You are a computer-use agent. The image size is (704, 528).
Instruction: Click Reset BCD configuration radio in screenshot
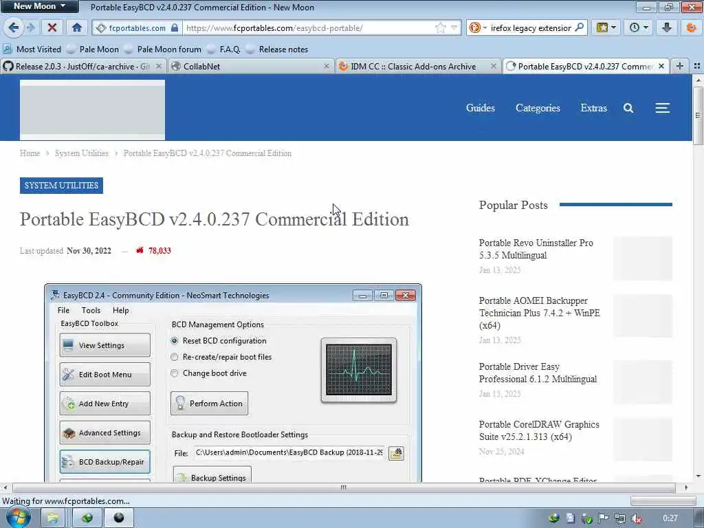click(175, 341)
